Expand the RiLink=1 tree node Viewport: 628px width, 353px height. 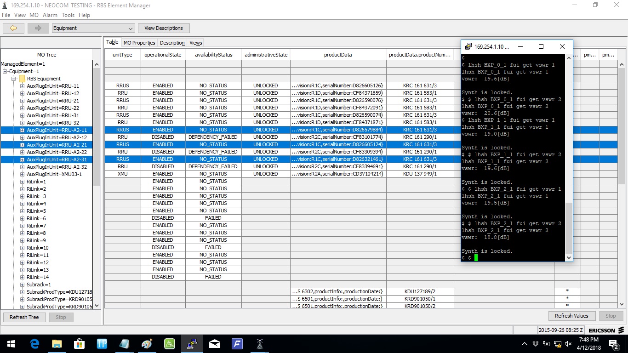point(22,182)
